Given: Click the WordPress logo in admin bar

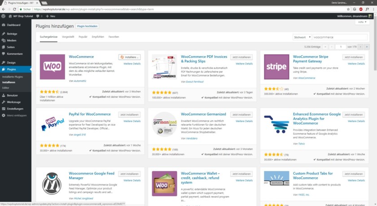Looking at the screenshot, I should 3,16.
